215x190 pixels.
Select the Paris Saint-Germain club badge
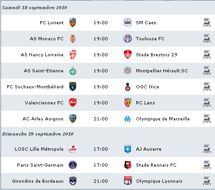[x=73, y=165]
